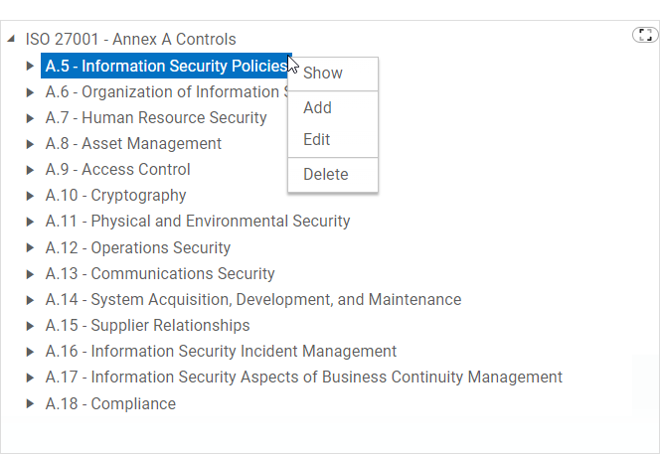Click the fullscreen expand icon
Viewport: 660px width, 454px height.
(x=645, y=36)
